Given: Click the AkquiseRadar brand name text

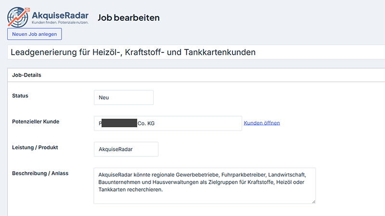Looking at the screenshot, I should click(x=60, y=15).
